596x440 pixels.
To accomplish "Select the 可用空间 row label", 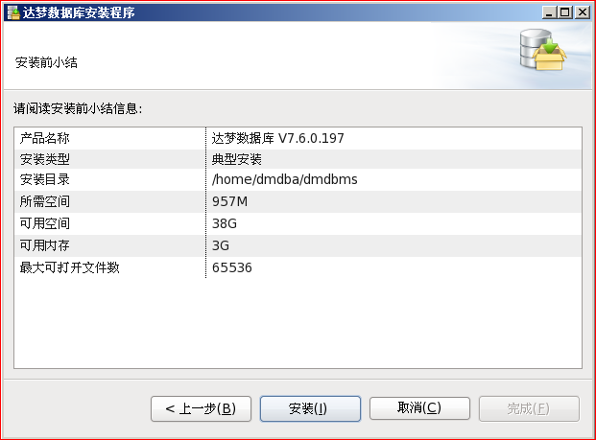I will tap(44, 223).
